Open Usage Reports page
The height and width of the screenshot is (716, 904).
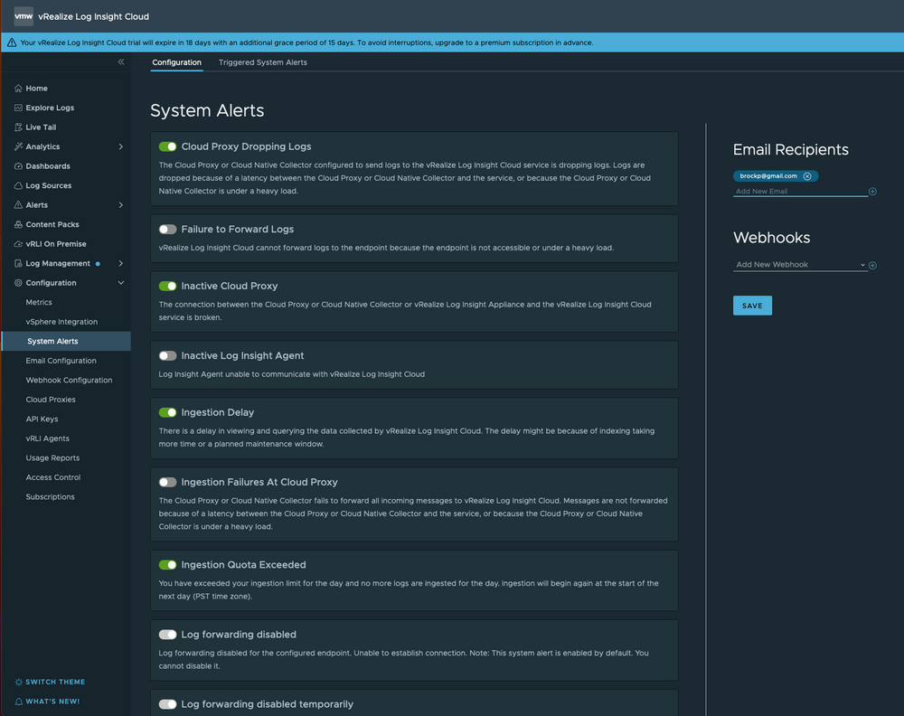[52, 458]
